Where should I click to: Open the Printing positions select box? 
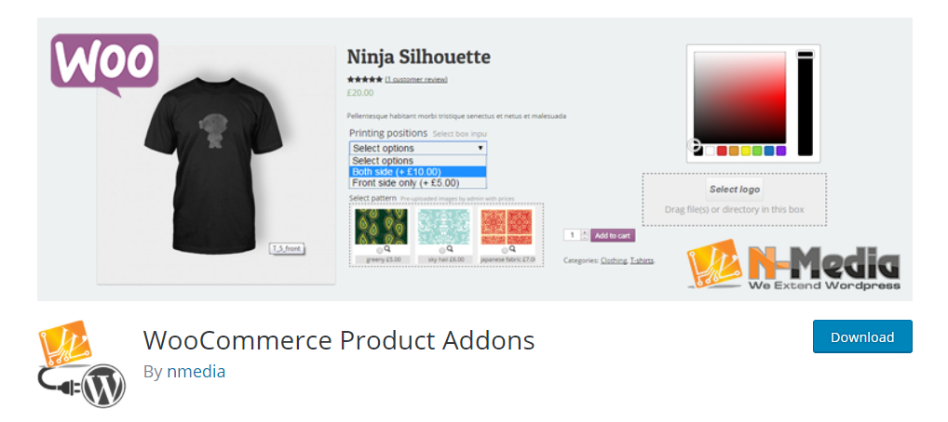(x=418, y=148)
